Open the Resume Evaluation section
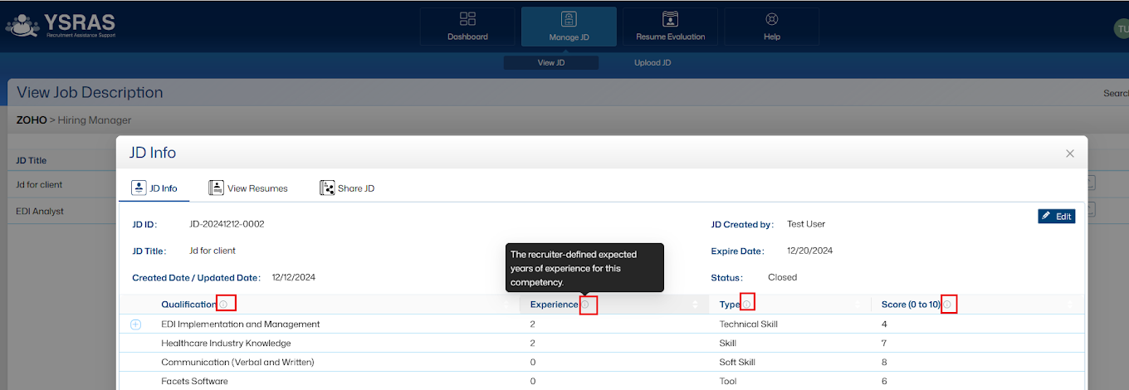This screenshot has width=1129, height=390. click(x=670, y=27)
